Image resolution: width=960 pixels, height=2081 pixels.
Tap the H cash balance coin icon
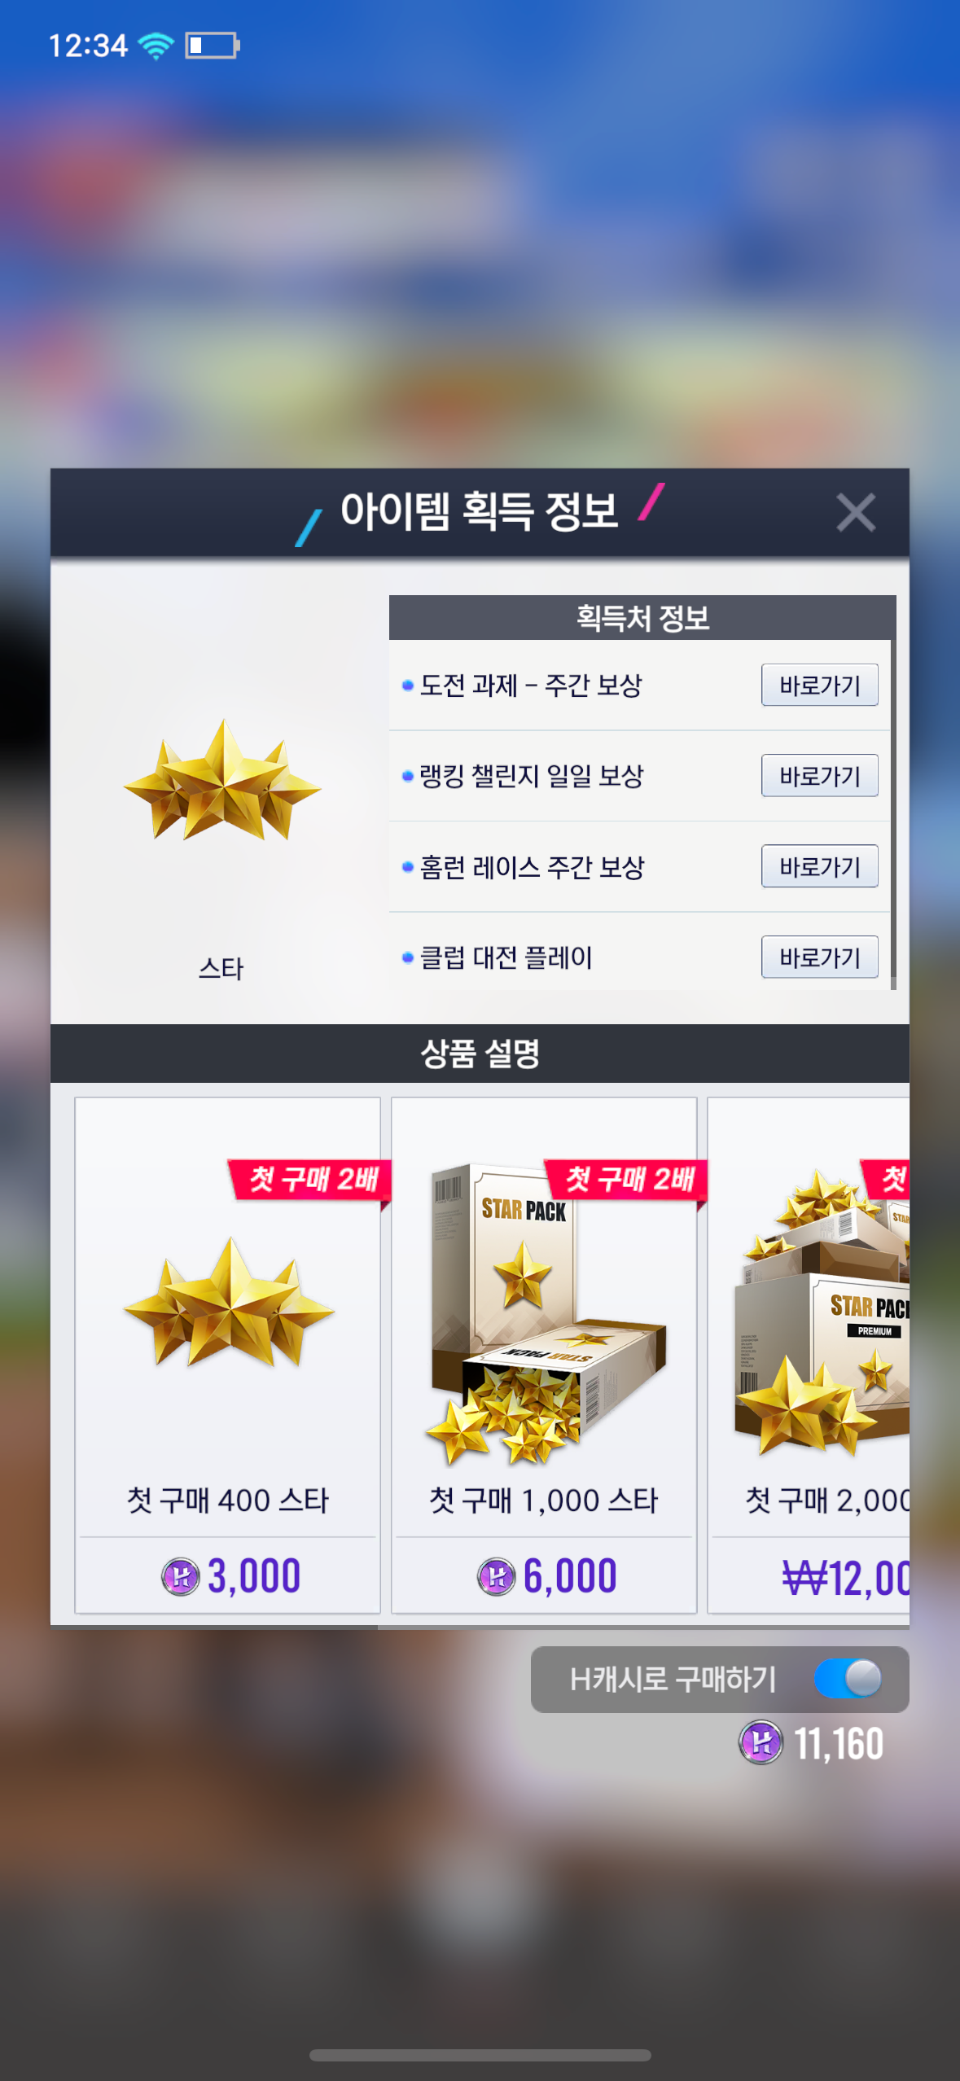tap(761, 1742)
